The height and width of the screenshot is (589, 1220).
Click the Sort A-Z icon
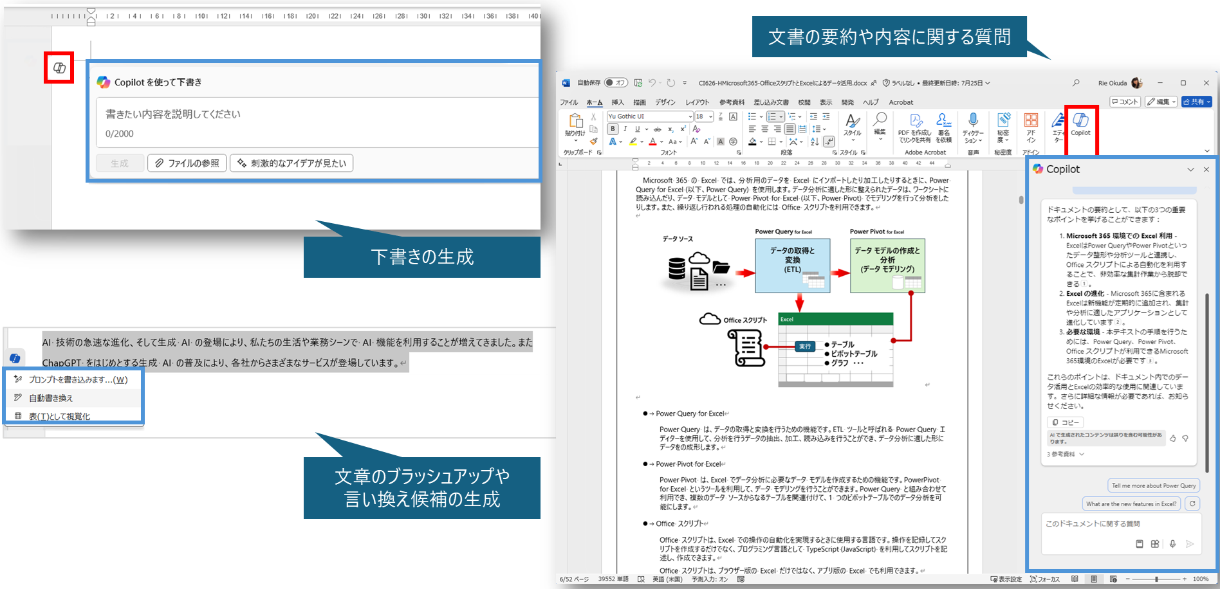(x=815, y=141)
